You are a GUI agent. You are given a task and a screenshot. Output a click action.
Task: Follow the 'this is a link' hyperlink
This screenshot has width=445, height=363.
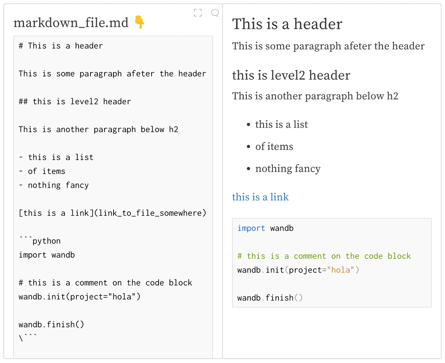pos(260,197)
